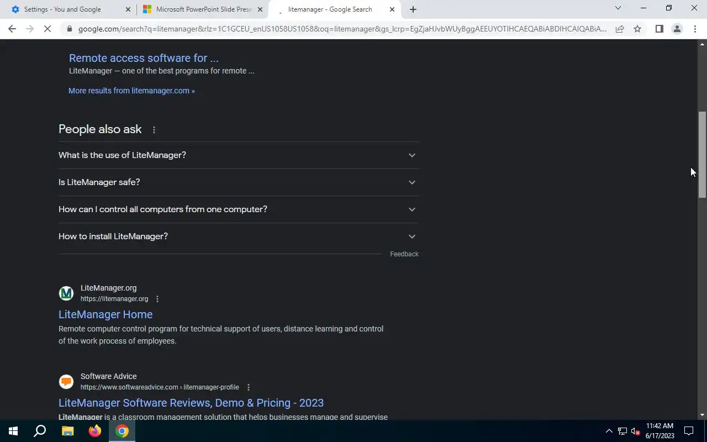Click the address bar URL
The height and width of the screenshot is (442, 707).
[342, 29]
